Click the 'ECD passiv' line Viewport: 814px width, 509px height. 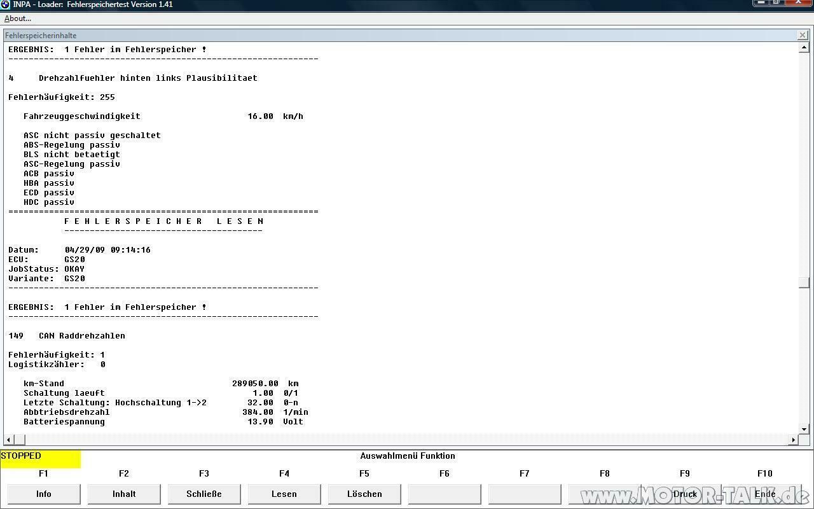pos(49,193)
